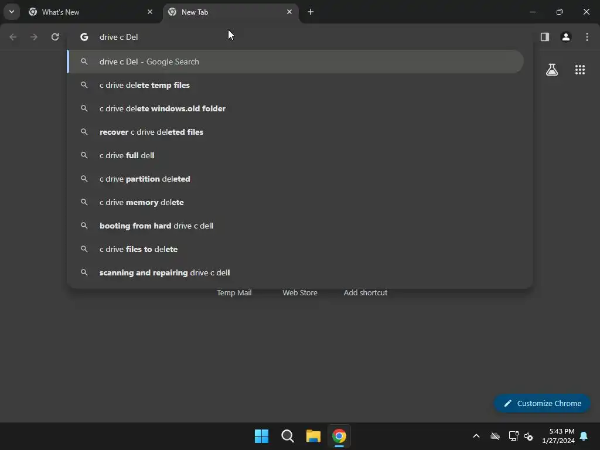Open the tab search dropdown arrow
The width and height of the screenshot is (600, 450).
coord(12,12)
